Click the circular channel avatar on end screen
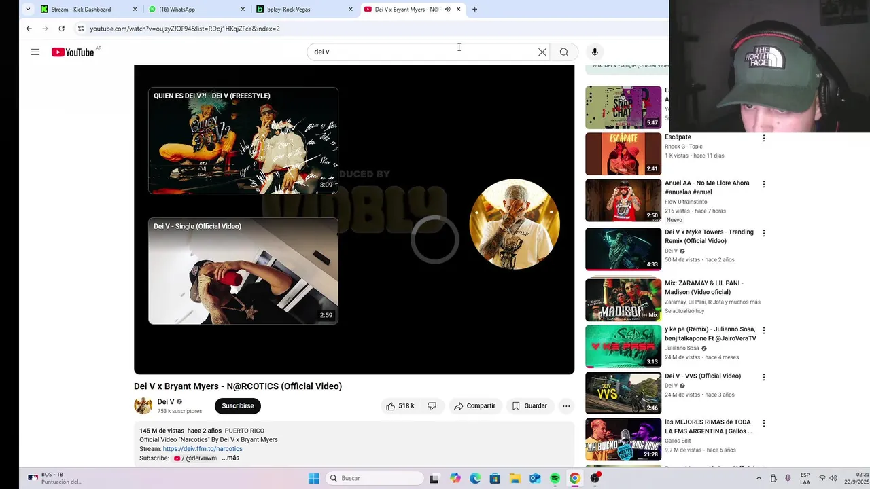The height and width of the screenshot is (489, 870). coord(515,224)
